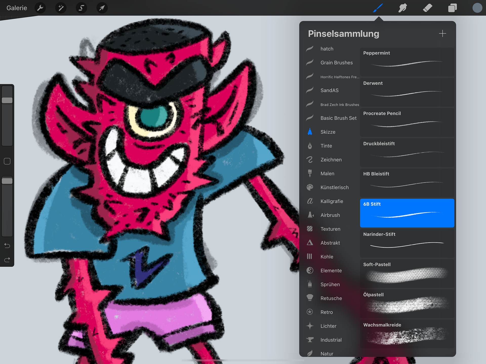The image size is (486, 364).
Task: Tap the paintbrush tool icon
Action: [x=378, y=8]
